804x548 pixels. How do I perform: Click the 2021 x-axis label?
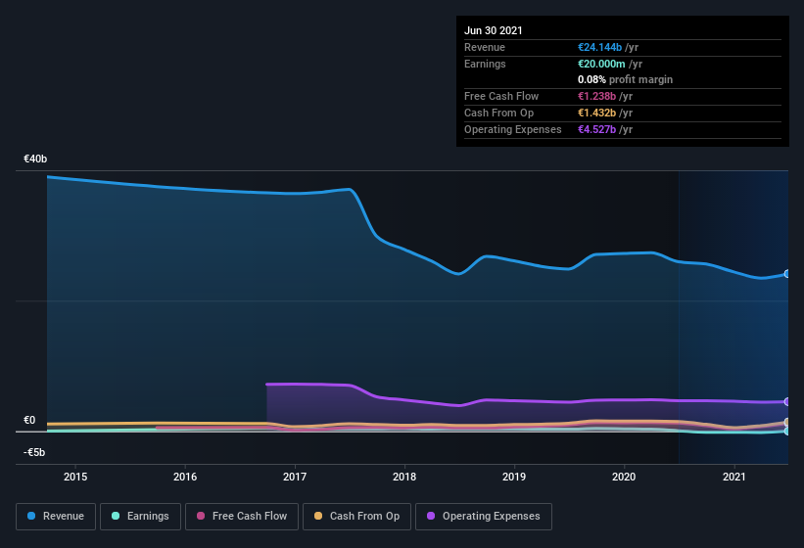click(734, 477)
